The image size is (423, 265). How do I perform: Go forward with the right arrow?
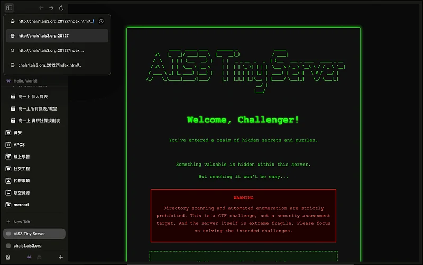click(51, 8)
